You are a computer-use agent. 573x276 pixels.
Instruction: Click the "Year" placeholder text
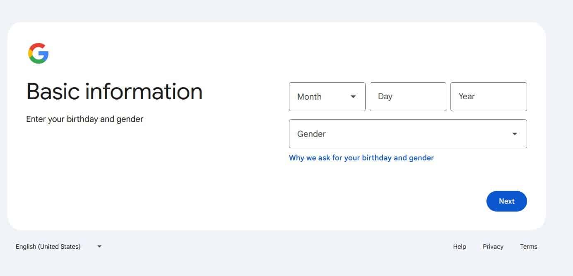point(467,96)
